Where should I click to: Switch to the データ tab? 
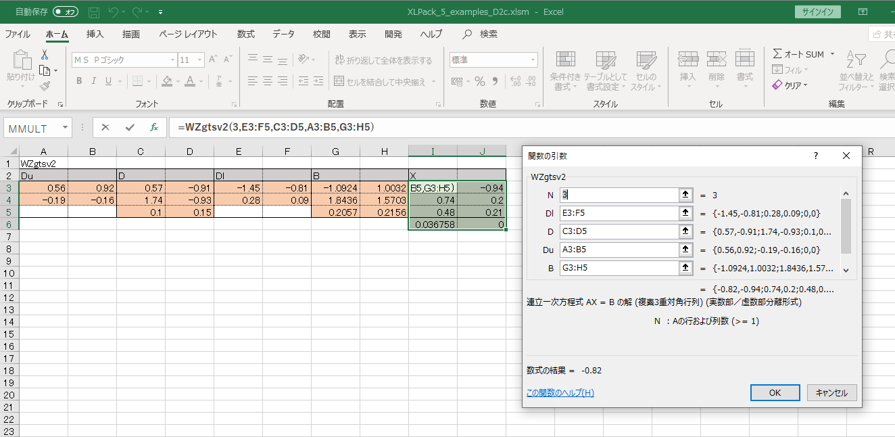click(283, 34)
